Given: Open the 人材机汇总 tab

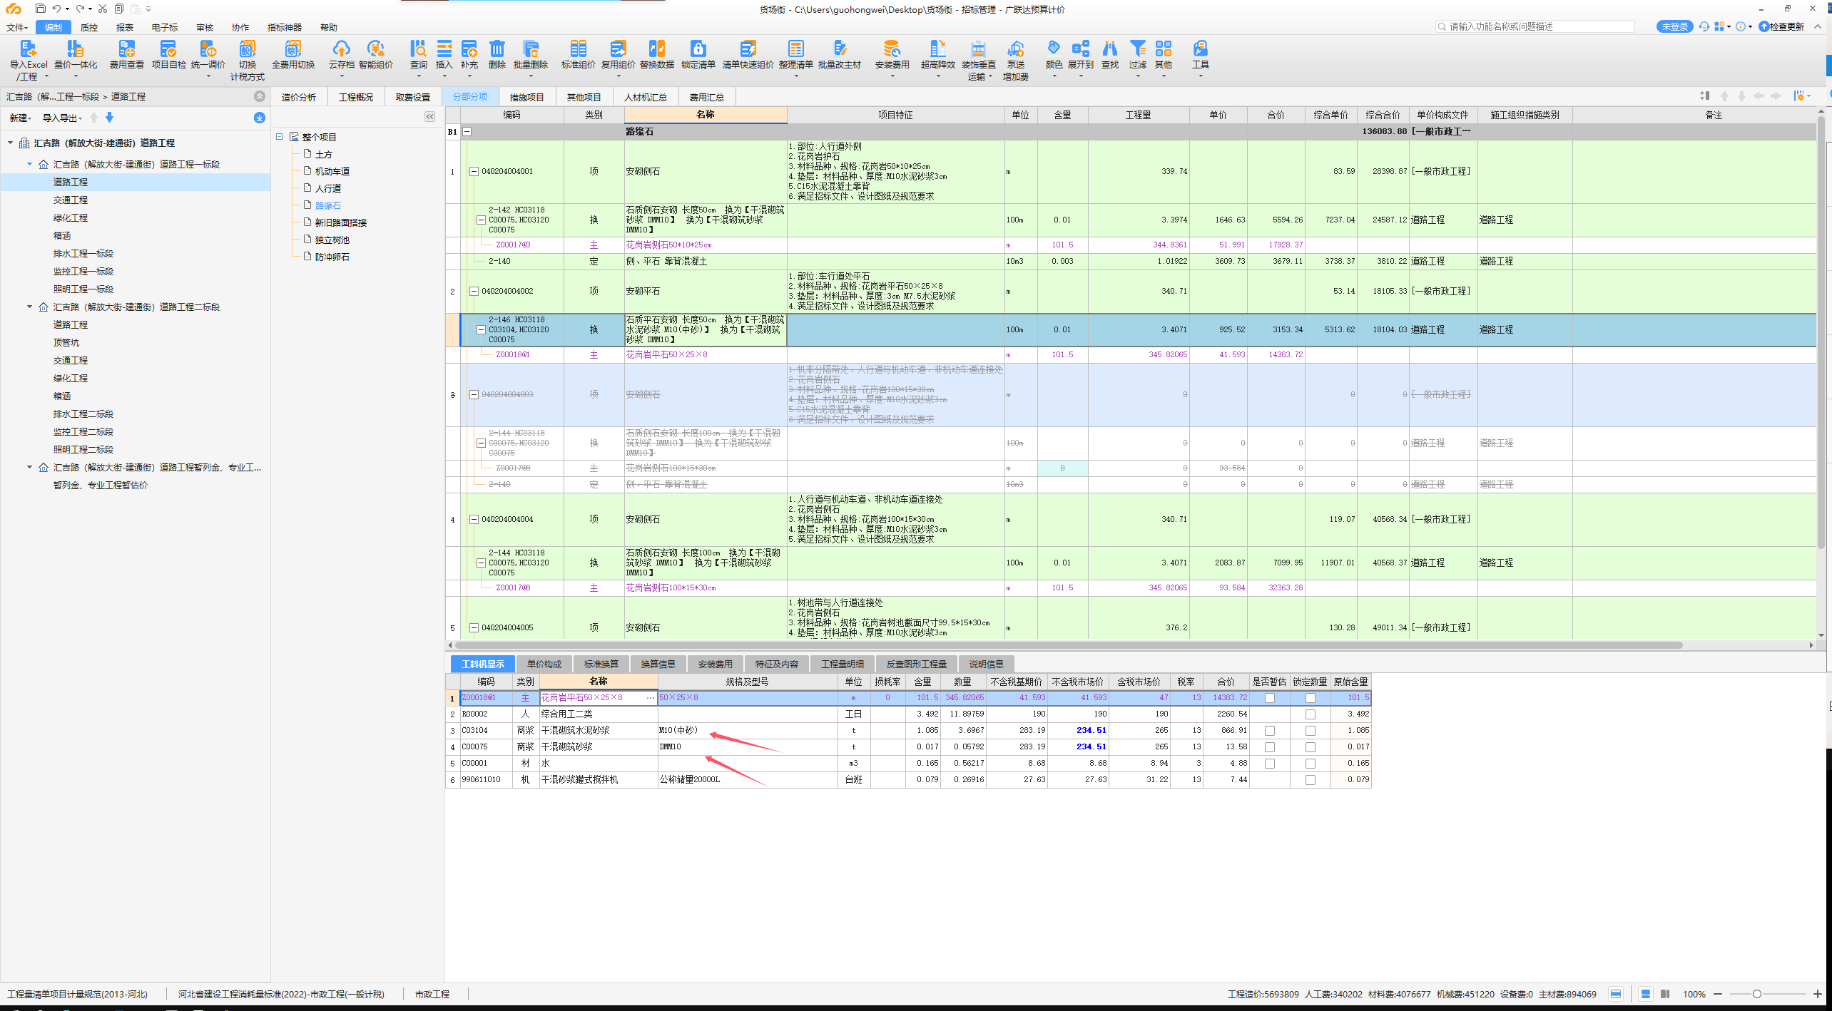Looking at the screenshot, I should (x=645, y=97).
